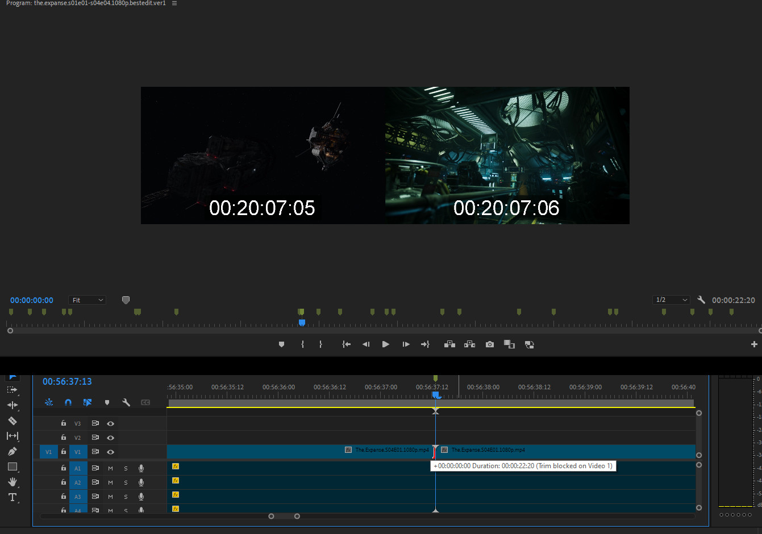Toggle lock on track V3

(64, 423)
